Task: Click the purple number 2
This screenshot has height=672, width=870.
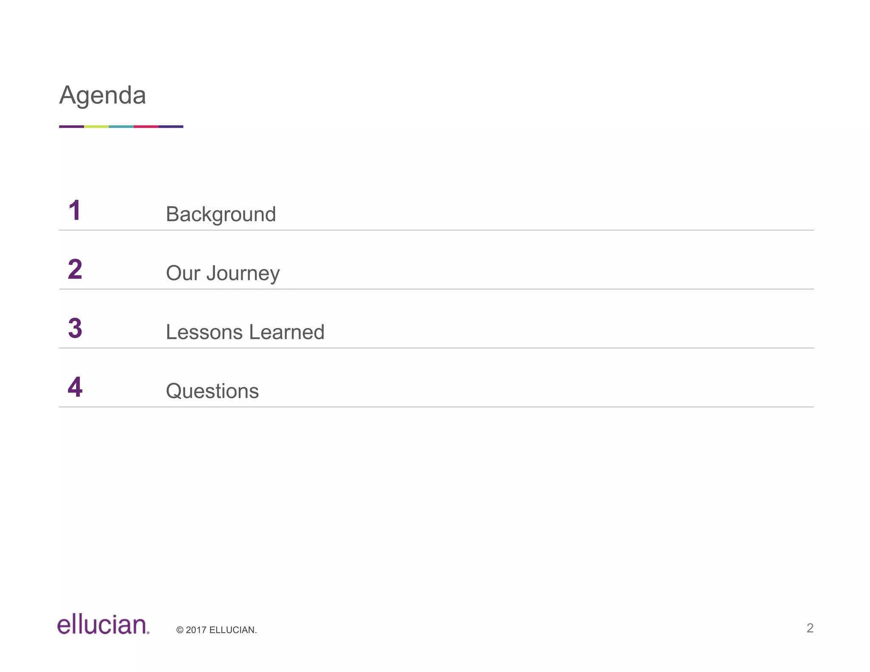Action: pyautogui.click(x=75, y=269)
